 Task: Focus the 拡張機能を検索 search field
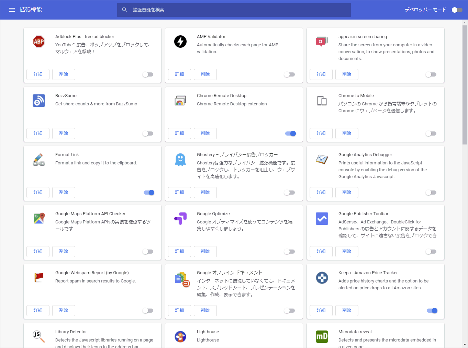coord(234,10)
